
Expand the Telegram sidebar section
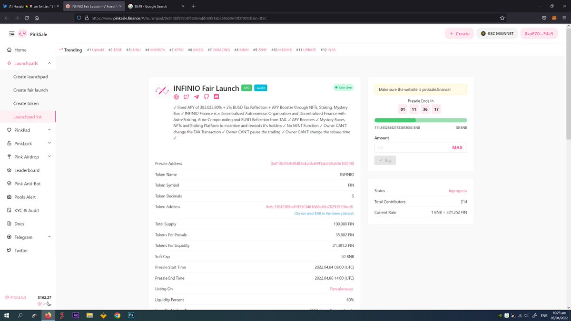pos(49,237)
